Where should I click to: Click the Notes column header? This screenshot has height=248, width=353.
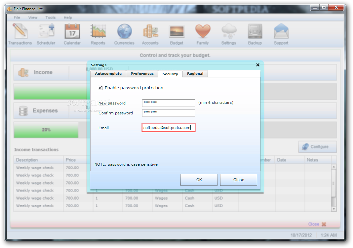(x=318, y=160)
